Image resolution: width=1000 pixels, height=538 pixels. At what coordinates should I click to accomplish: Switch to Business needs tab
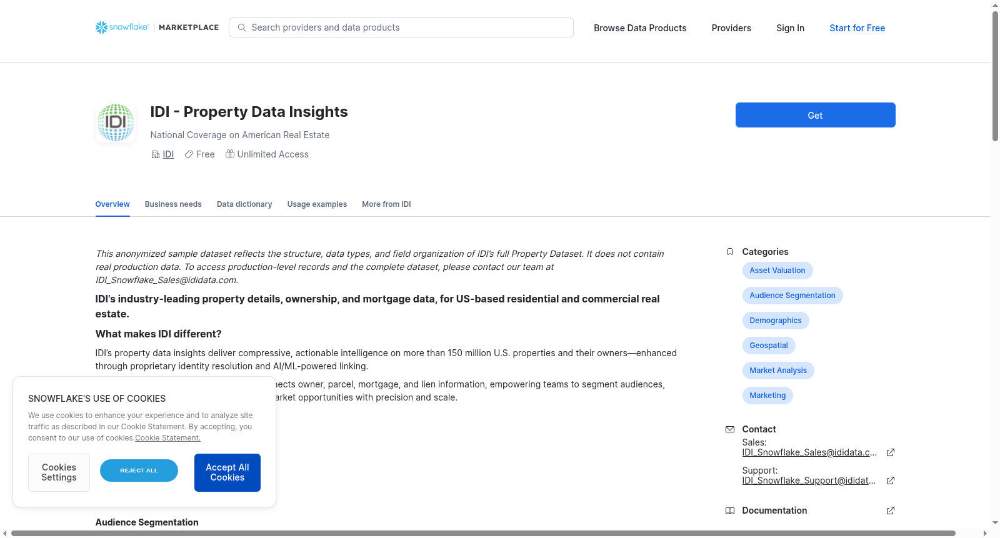coord(173,204)
